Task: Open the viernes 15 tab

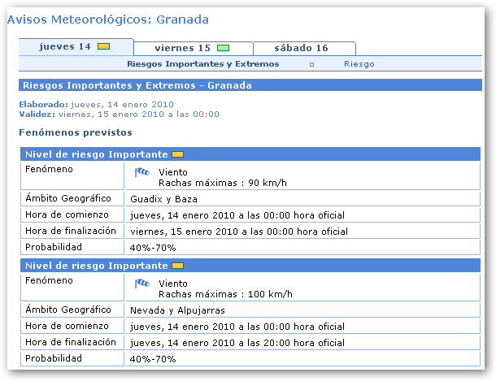Action: point(183,48)
